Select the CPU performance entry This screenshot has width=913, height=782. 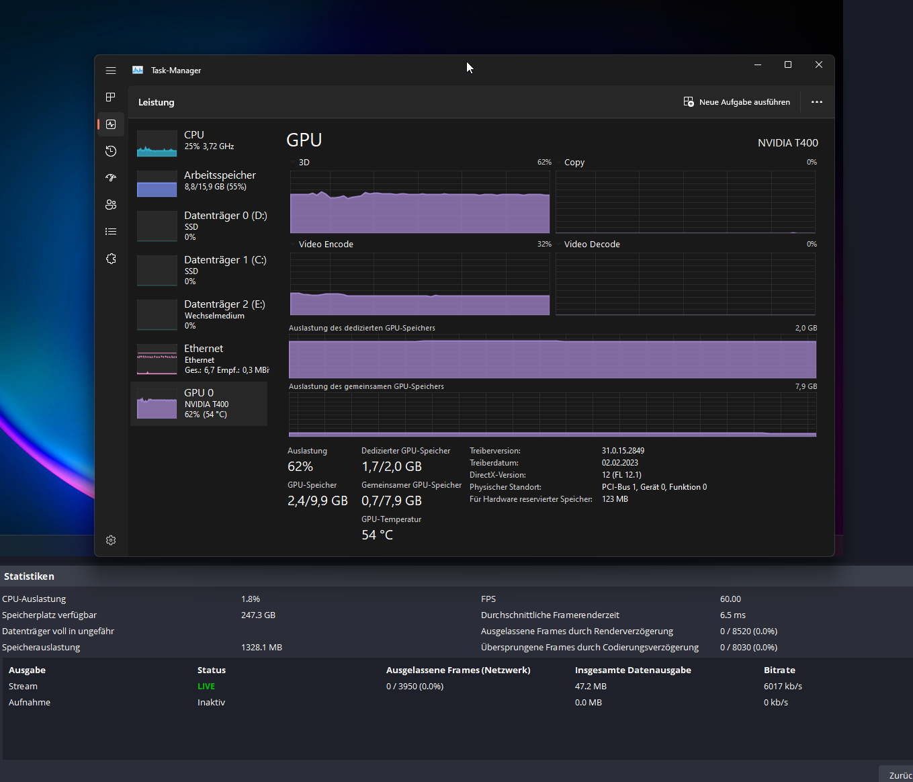(x=199, y=143)
